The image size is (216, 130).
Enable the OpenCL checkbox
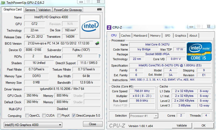[27, 116]
